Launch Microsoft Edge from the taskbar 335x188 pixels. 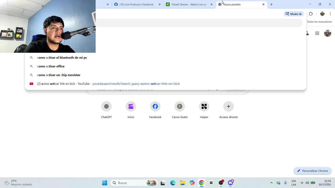[173, 183]
